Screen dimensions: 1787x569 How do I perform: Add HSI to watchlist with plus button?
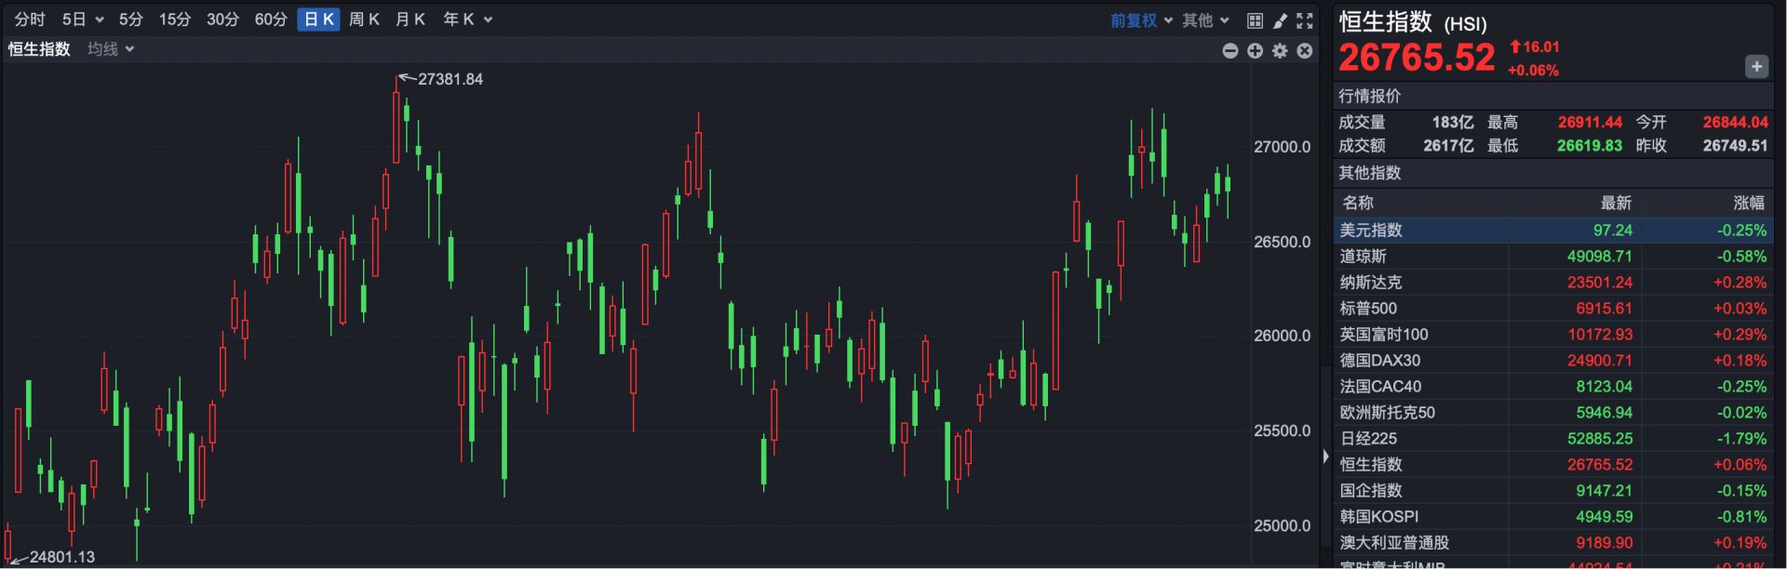pos(1755,67)
